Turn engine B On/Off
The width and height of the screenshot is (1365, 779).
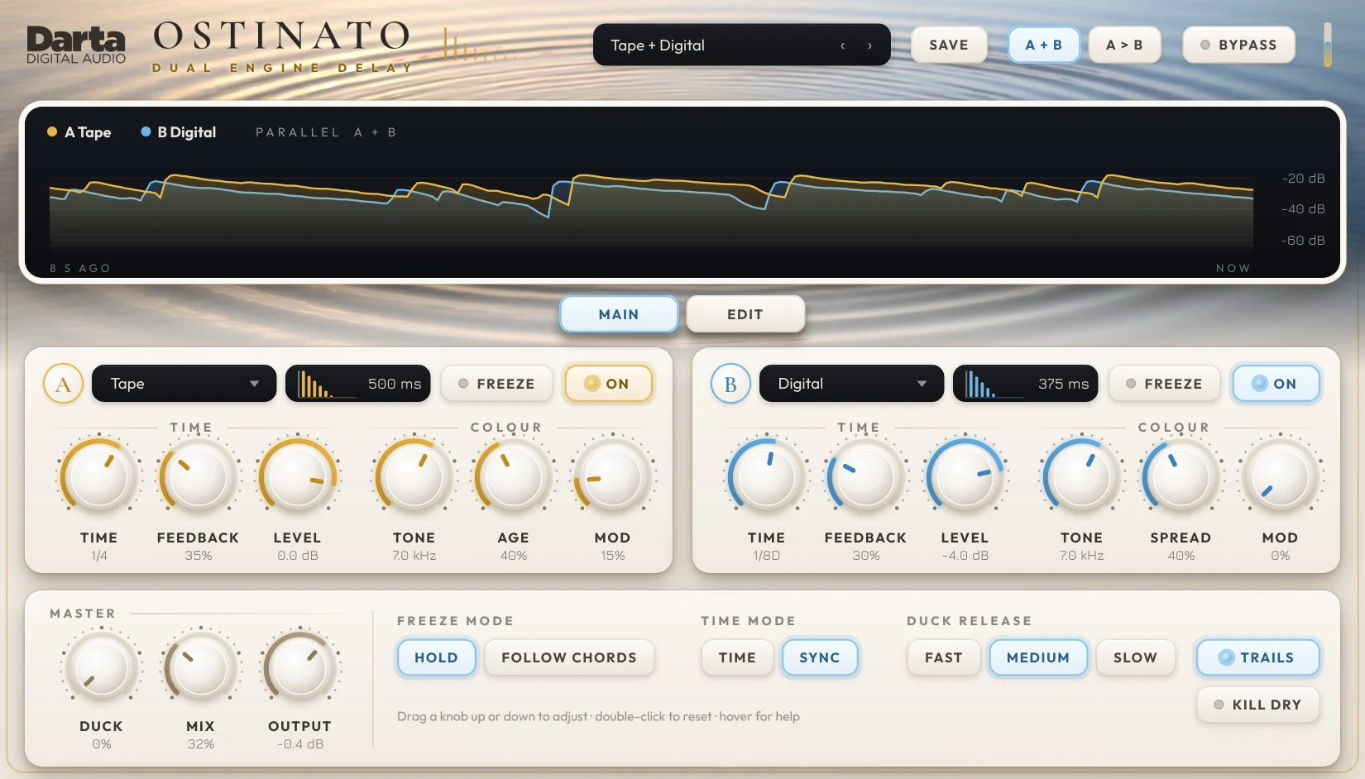(x=1276, y=384)
